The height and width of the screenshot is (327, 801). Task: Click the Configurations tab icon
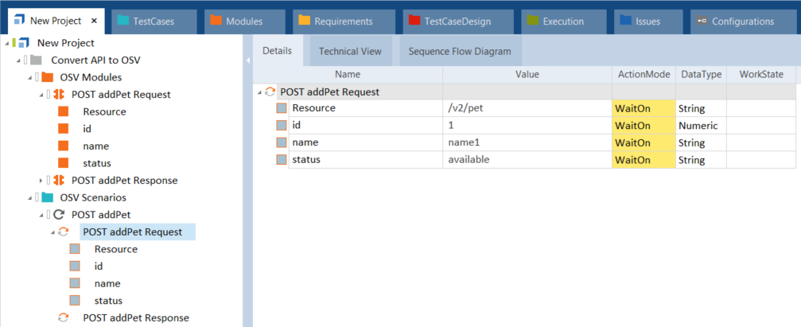point(701,21)
